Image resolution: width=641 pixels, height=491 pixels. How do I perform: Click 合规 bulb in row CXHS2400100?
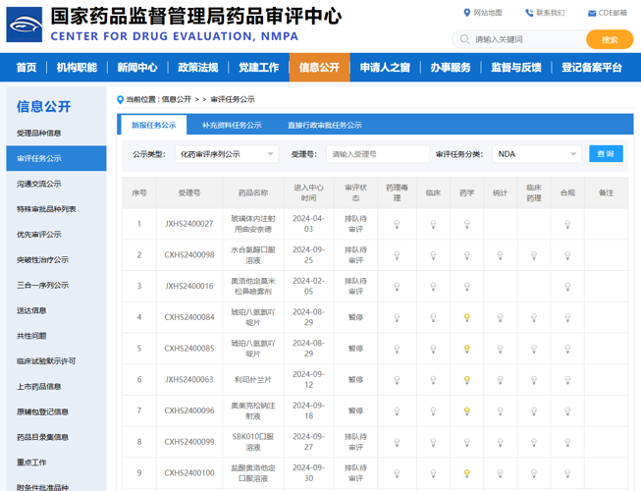pos(567,473)
